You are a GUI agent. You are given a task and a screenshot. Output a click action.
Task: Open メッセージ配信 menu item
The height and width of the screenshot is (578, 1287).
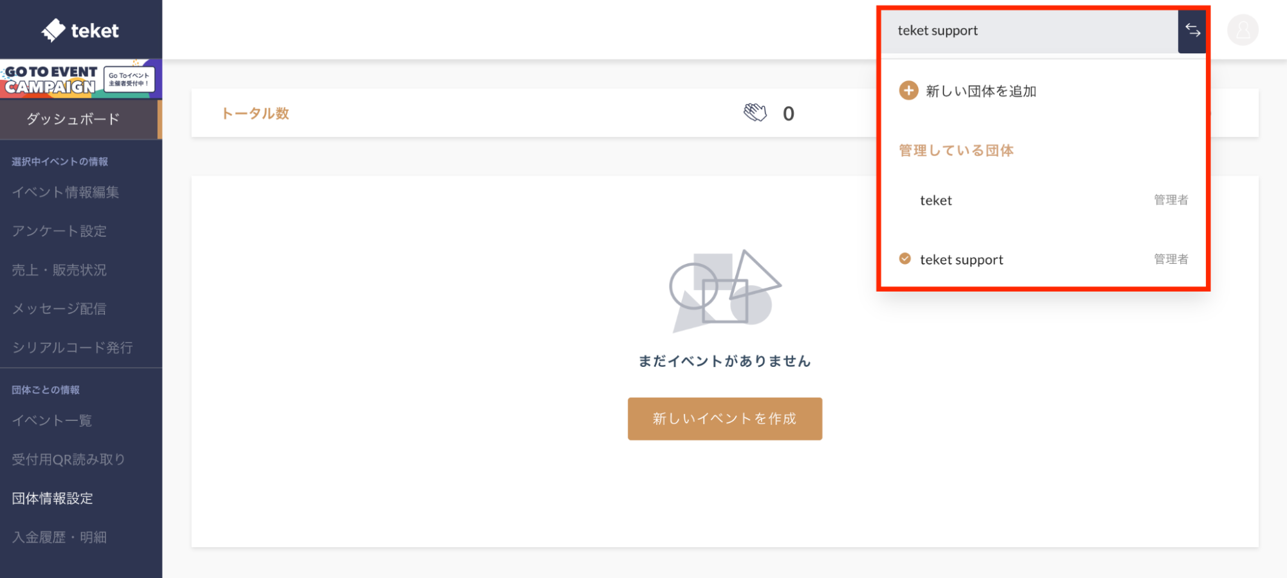[x=59, y=308]
